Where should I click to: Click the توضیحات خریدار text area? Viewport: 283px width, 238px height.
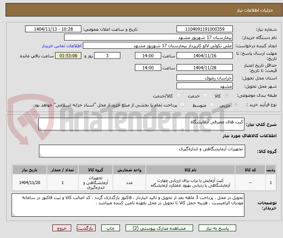(128, 205)
